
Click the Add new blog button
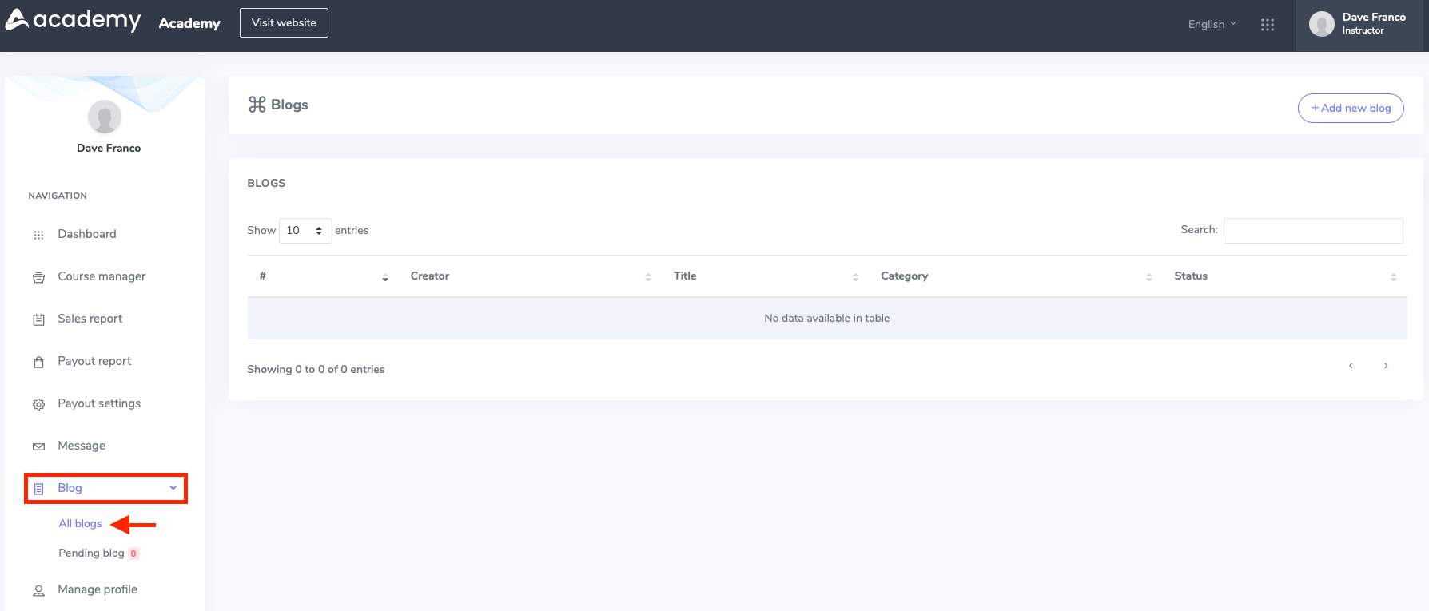pyautogui.click(x=1350, y=108)
